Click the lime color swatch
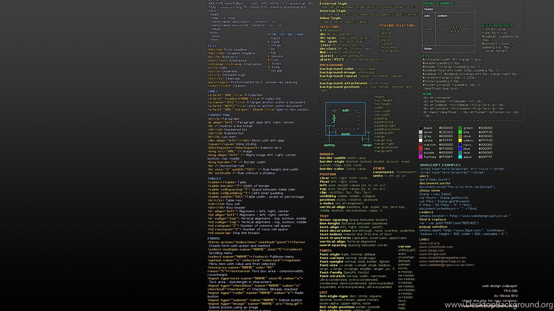The image size is (554, 311). 460,132
